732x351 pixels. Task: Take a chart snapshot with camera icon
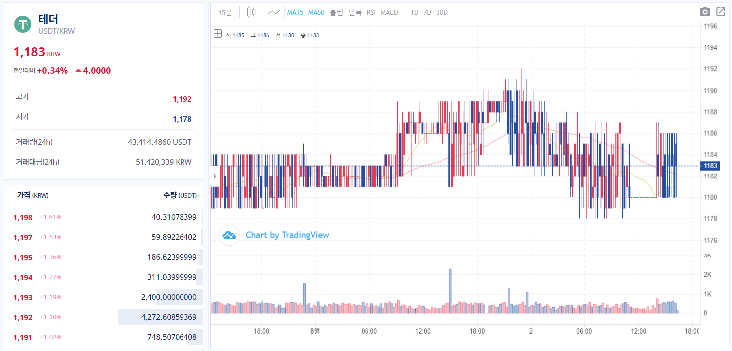click(705, 11)
